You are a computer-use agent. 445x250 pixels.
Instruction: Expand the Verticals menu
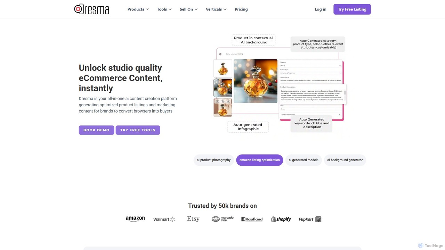[x=216, y=9]
